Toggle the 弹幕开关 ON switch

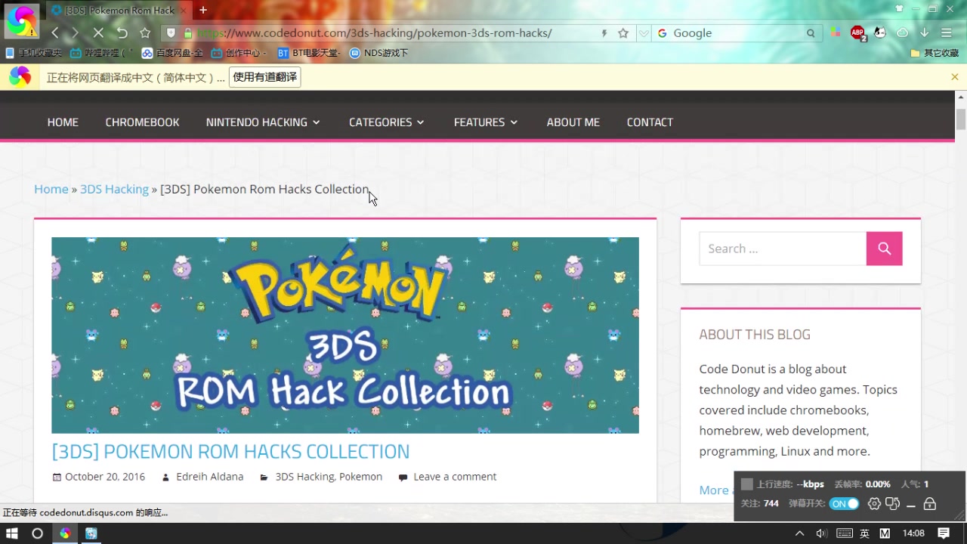(845, 504)
